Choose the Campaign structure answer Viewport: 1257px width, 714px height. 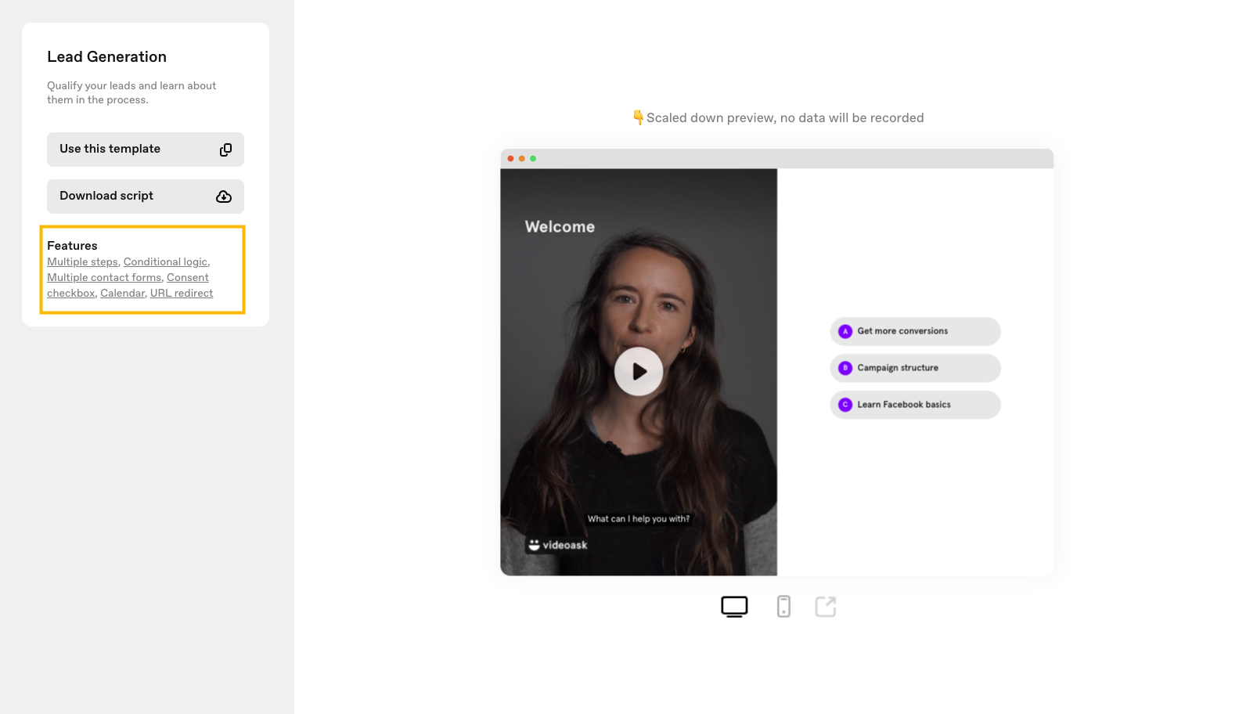point(915,368)
